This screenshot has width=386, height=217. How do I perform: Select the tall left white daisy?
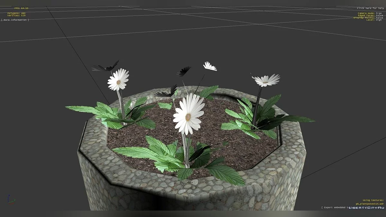(118, 80)
